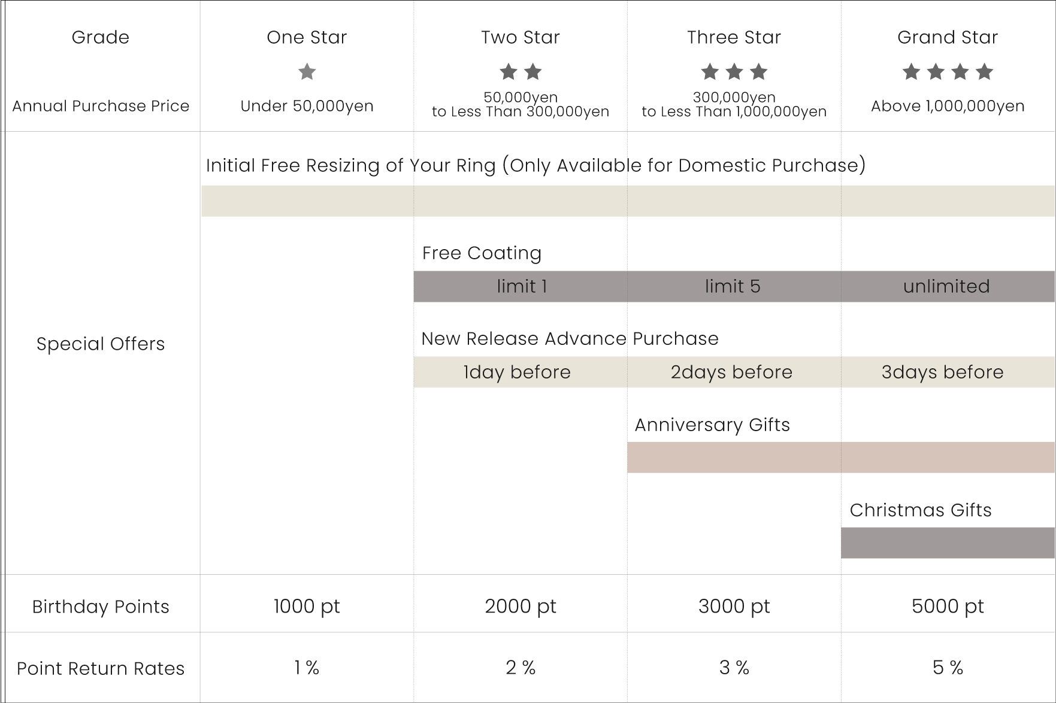The image size is (1056, 703).
Task: Click '3days before' advance purchase cell
Action: [948, 372]
